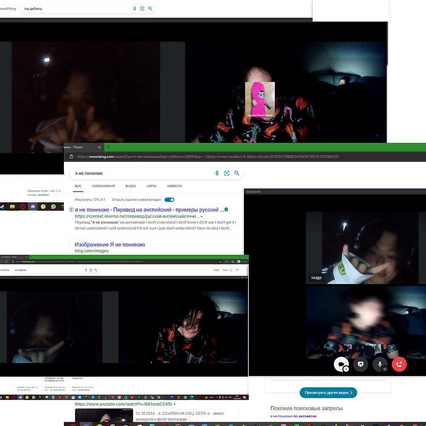Share your screen in Discord call
The width and height of the screenshot is (426, 426).
(361, 364)
